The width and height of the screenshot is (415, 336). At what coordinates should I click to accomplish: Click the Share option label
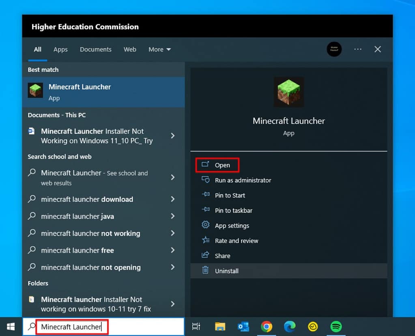click(222, 256)
